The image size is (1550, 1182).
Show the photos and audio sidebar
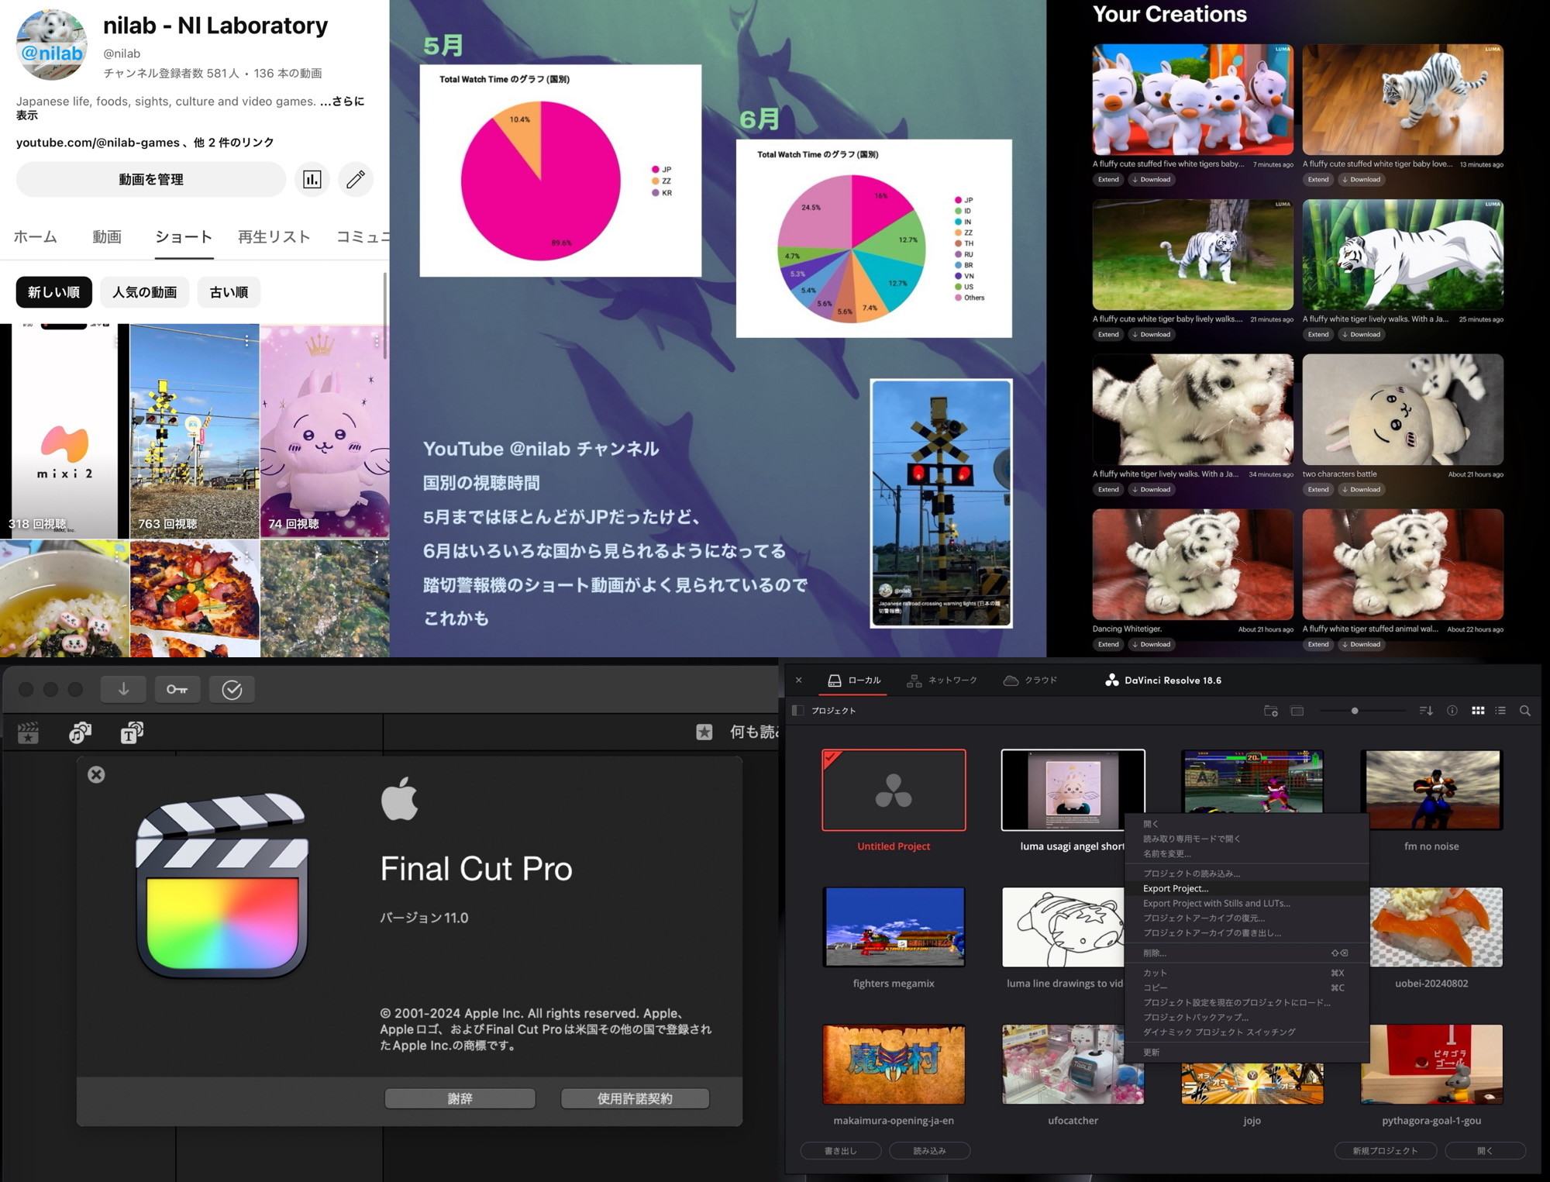tap(80, 732)
